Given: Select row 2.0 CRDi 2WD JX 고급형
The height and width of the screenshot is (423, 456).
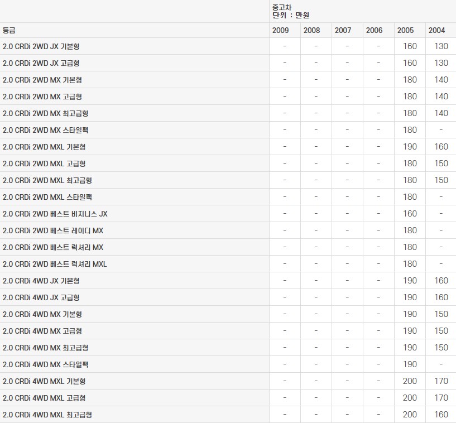Looking at the screenshot, I should (x=228, y=63).
